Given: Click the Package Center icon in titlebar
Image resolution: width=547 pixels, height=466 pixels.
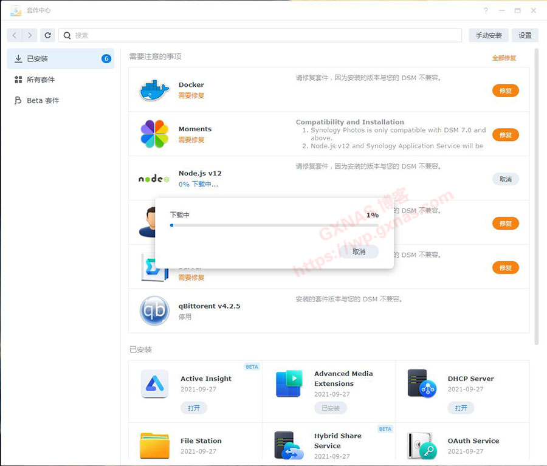Looking at the screenshot, I should (15, 10).
